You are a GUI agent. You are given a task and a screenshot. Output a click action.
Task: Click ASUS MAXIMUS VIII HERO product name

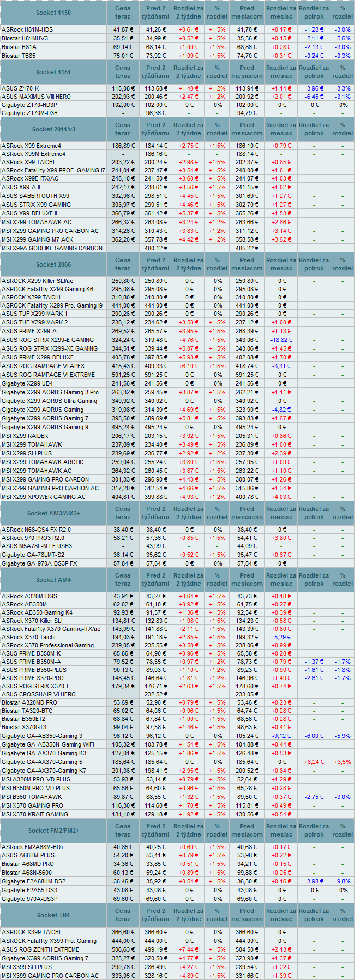click(x=36, y=97)
